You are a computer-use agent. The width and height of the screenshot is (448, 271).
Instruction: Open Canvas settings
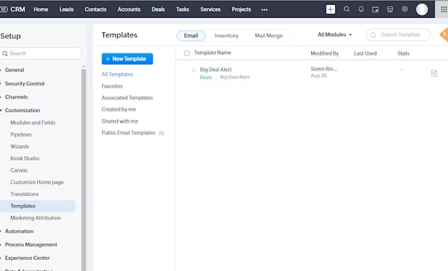19,170
